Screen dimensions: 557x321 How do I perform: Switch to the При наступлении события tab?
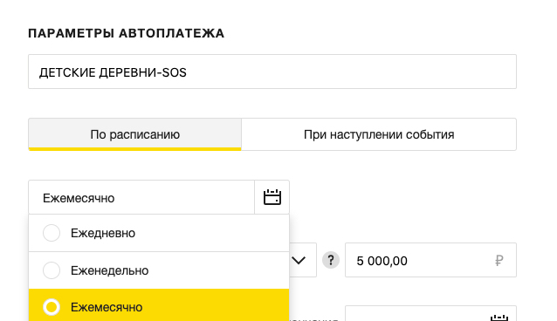[x=379, y=134]
